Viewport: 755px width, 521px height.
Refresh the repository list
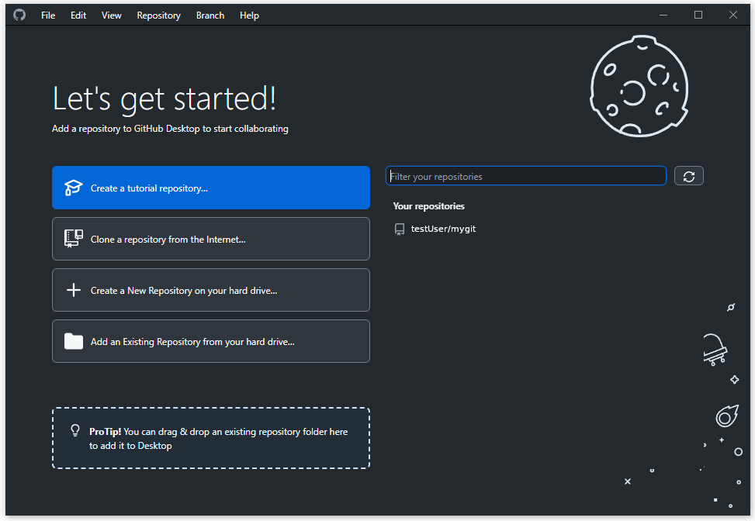[688, 176]
